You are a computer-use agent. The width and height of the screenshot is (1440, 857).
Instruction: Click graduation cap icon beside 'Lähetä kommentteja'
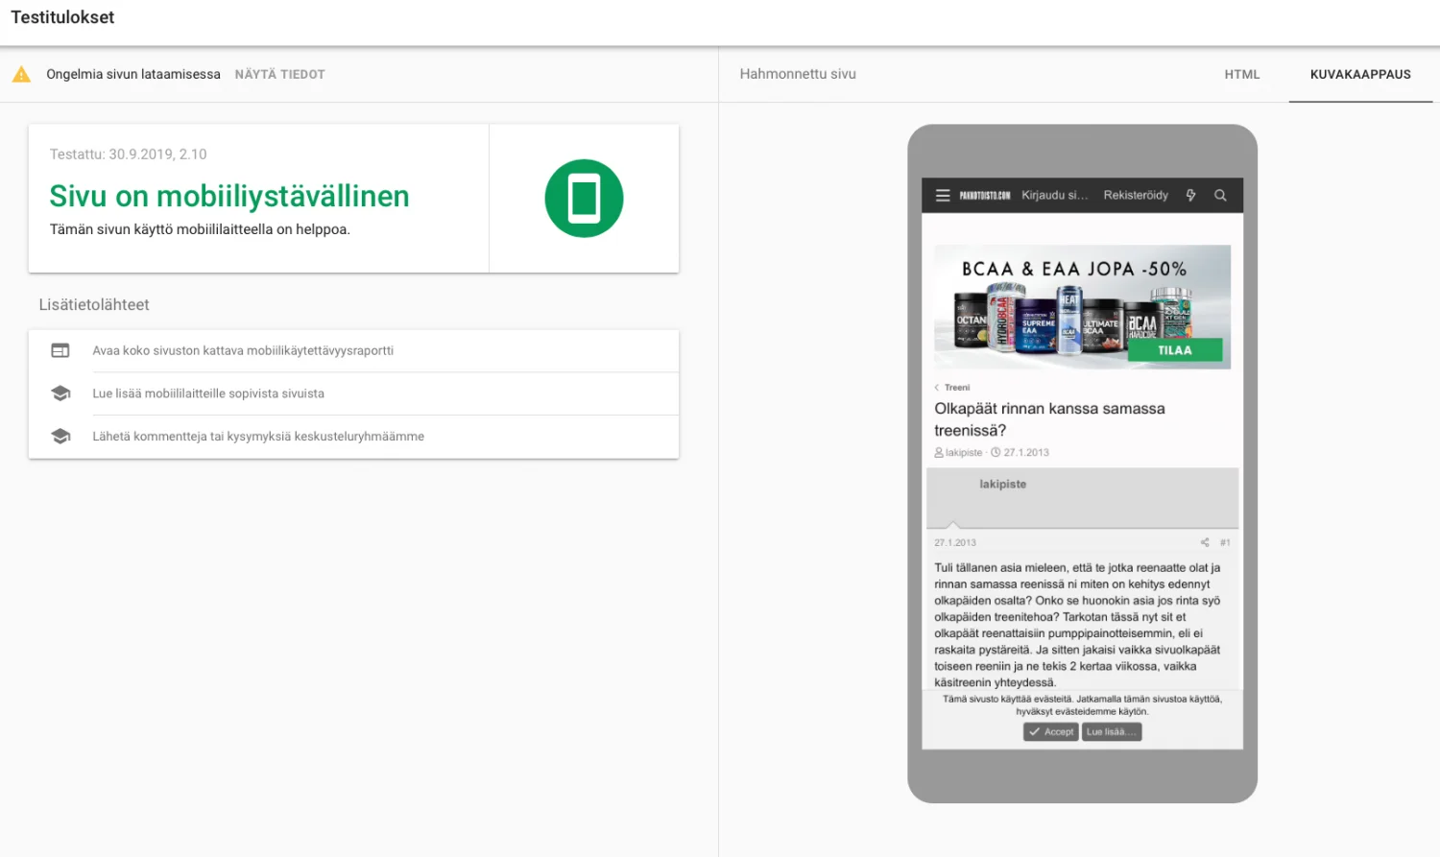[60, 437]
